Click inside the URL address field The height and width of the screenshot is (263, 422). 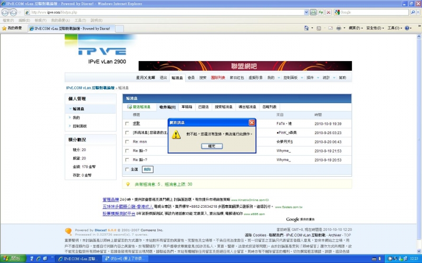[x=167, y=12]
